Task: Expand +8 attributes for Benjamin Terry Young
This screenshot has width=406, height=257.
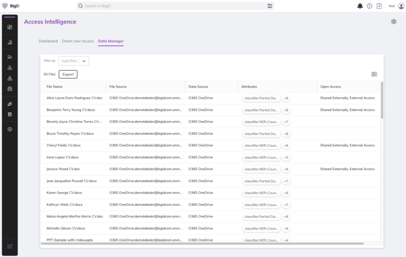Action: tap(286, 110)
